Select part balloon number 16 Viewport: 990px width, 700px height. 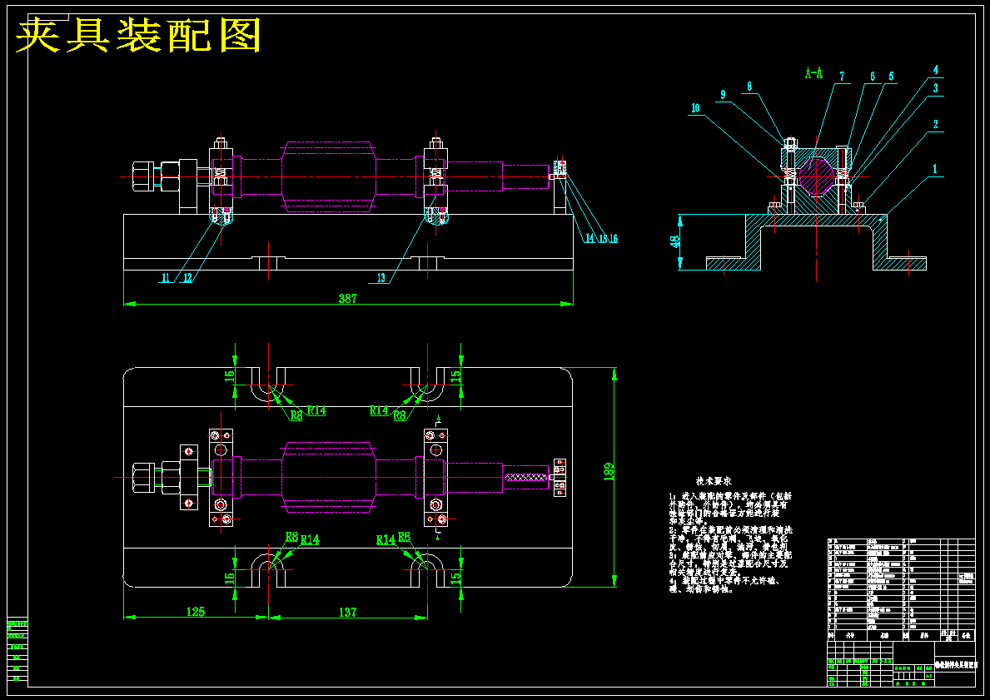pyautogui.click(x=613, y=239)
